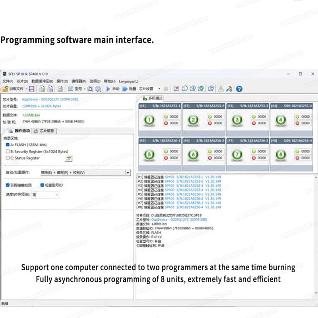Click the blank check toolbar icon

[184, 89]
